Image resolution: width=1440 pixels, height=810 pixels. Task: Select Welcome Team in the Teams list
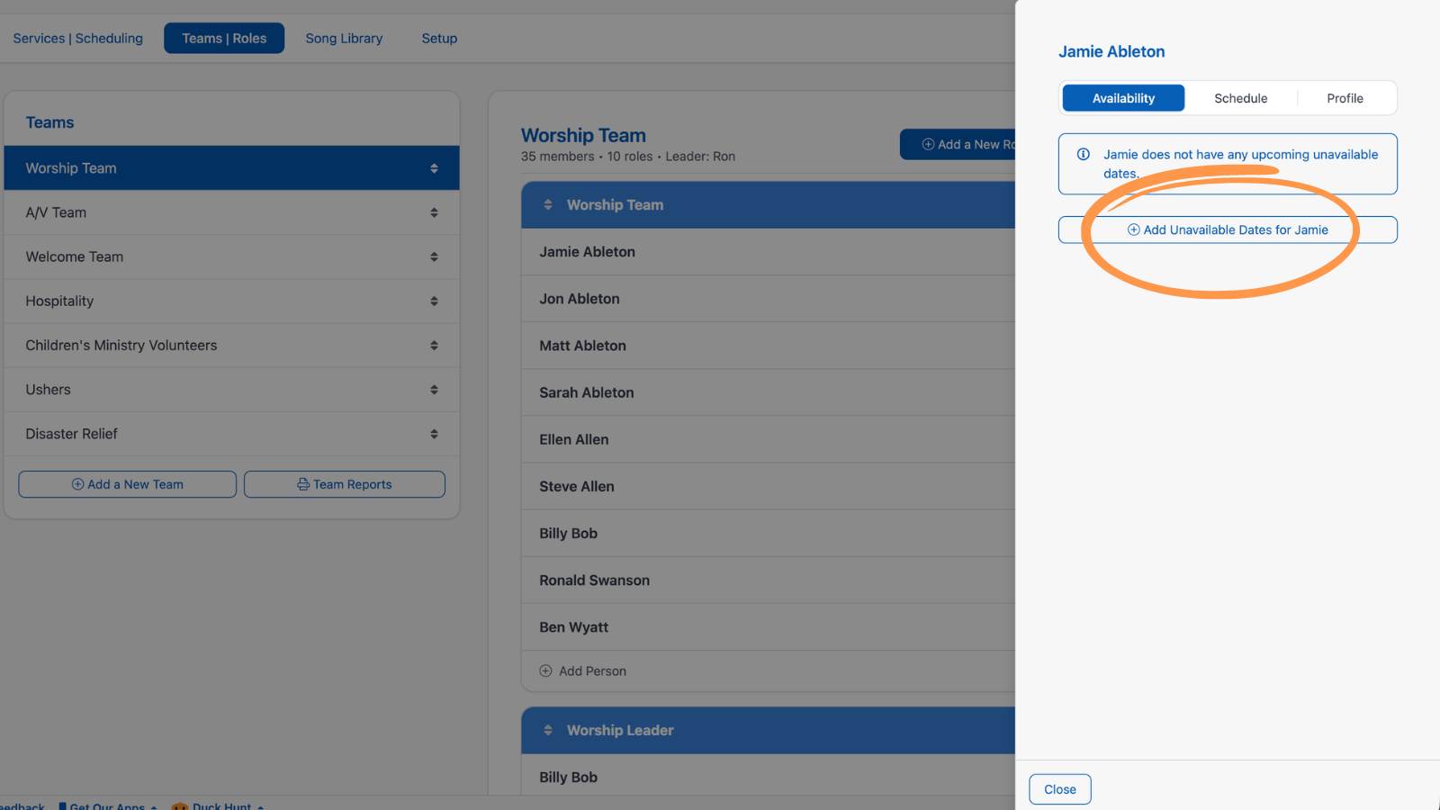(x=231, y=256)
